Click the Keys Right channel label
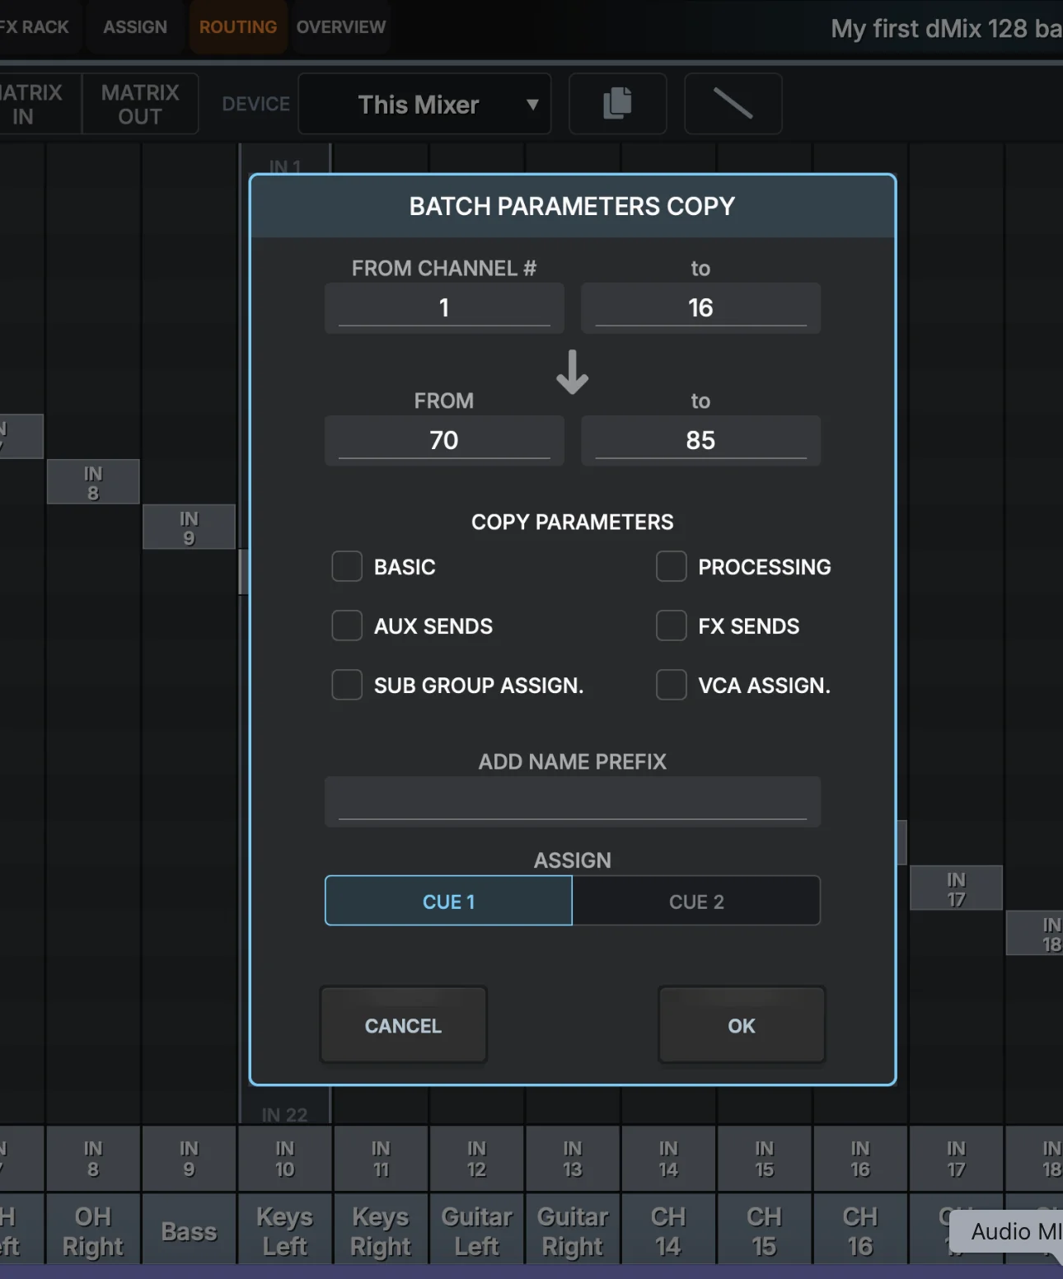The width and height of the screenshot is (1063, 1279). [x=381, y=1230]
